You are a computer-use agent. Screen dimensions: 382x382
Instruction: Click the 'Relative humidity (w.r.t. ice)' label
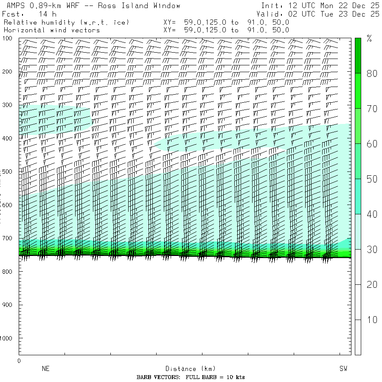66,22
